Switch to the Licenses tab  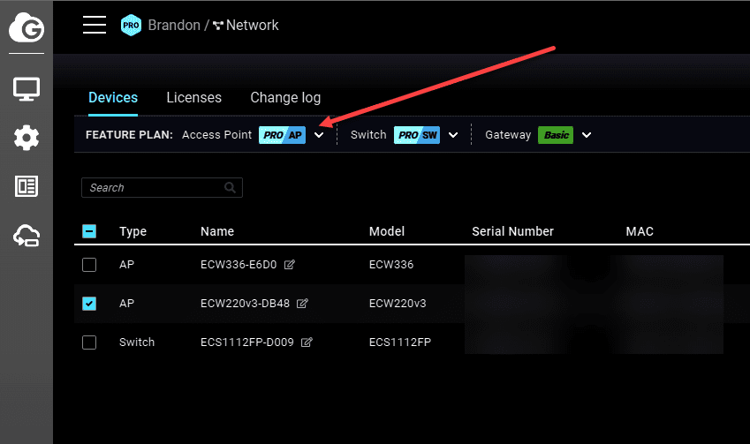[x=193, y=97]
